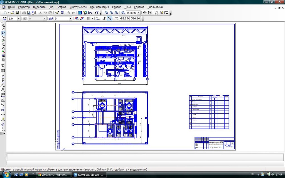Select the Section cut line tool
The width and height of the screenshot is (285, 178).
coord(3,100)
